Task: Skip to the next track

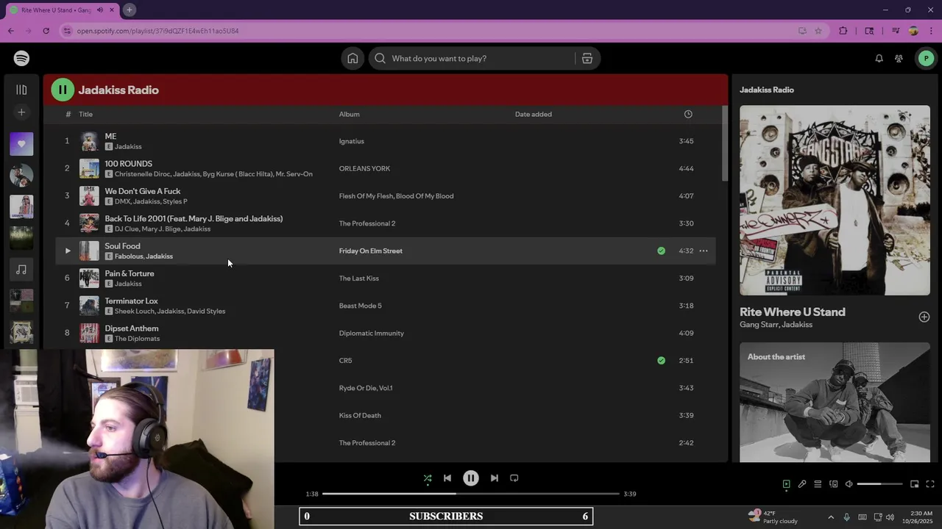Action: (495, 478)
